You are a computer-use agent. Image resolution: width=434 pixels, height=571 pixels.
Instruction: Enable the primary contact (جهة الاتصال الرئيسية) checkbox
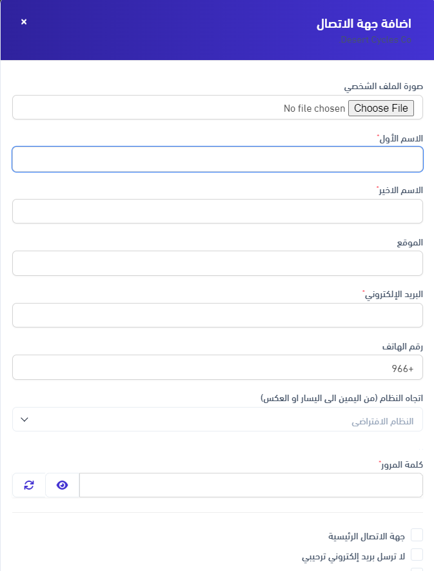pyautogui.click(x=417, y=535)
